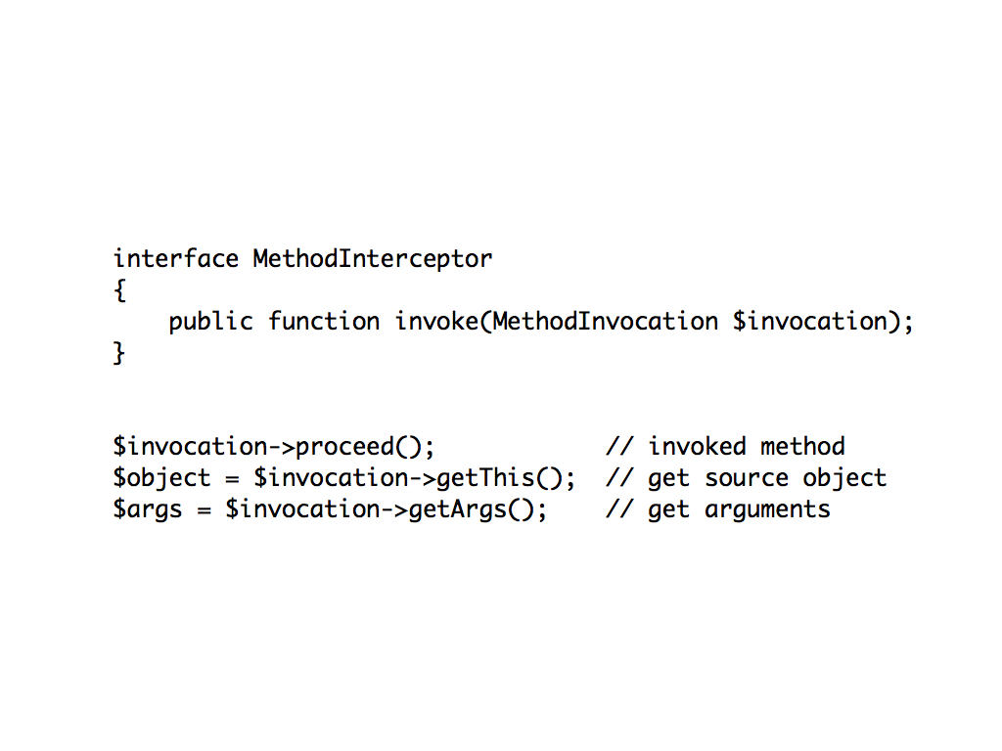Screen dimensions: 1002x751
Task: Click the 'function' keyword
Action: 323,321
